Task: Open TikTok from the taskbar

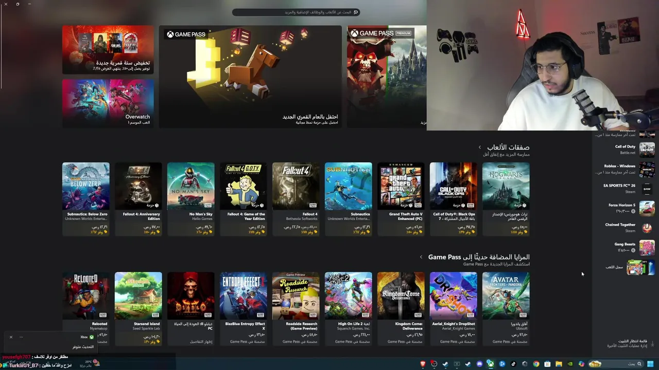Action: tap(513, 364)
